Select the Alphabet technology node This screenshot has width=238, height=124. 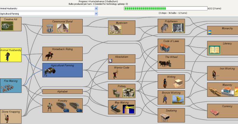pyautogui.click(x=62, y=91)
